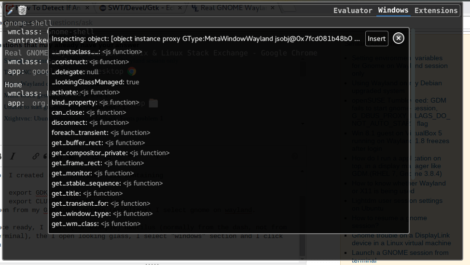Select the Windows tab
This screenshot has height=265, width=470.
click(393, 10)
